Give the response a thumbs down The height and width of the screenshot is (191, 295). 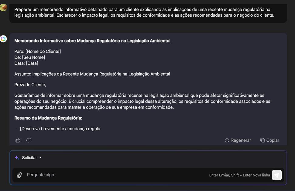pyautogui.click(x=29, y=140)
